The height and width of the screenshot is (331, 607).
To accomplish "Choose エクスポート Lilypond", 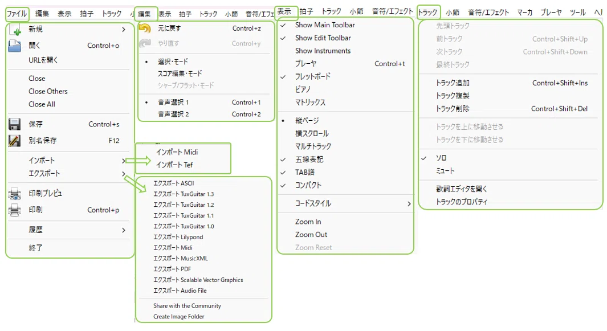I will click(178, 238).
